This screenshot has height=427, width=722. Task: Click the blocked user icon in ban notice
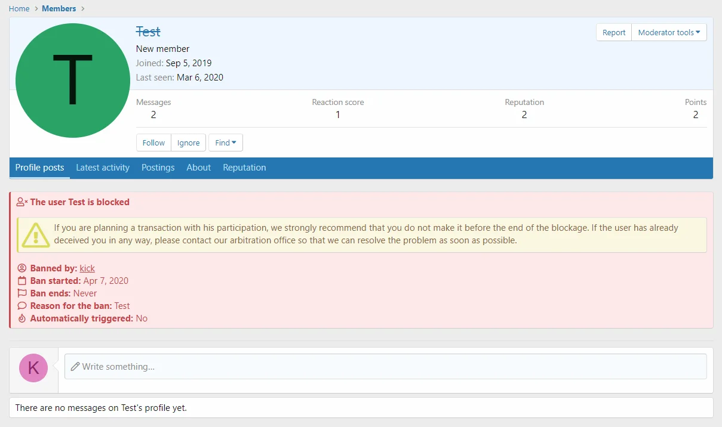(x=22, y=202)
